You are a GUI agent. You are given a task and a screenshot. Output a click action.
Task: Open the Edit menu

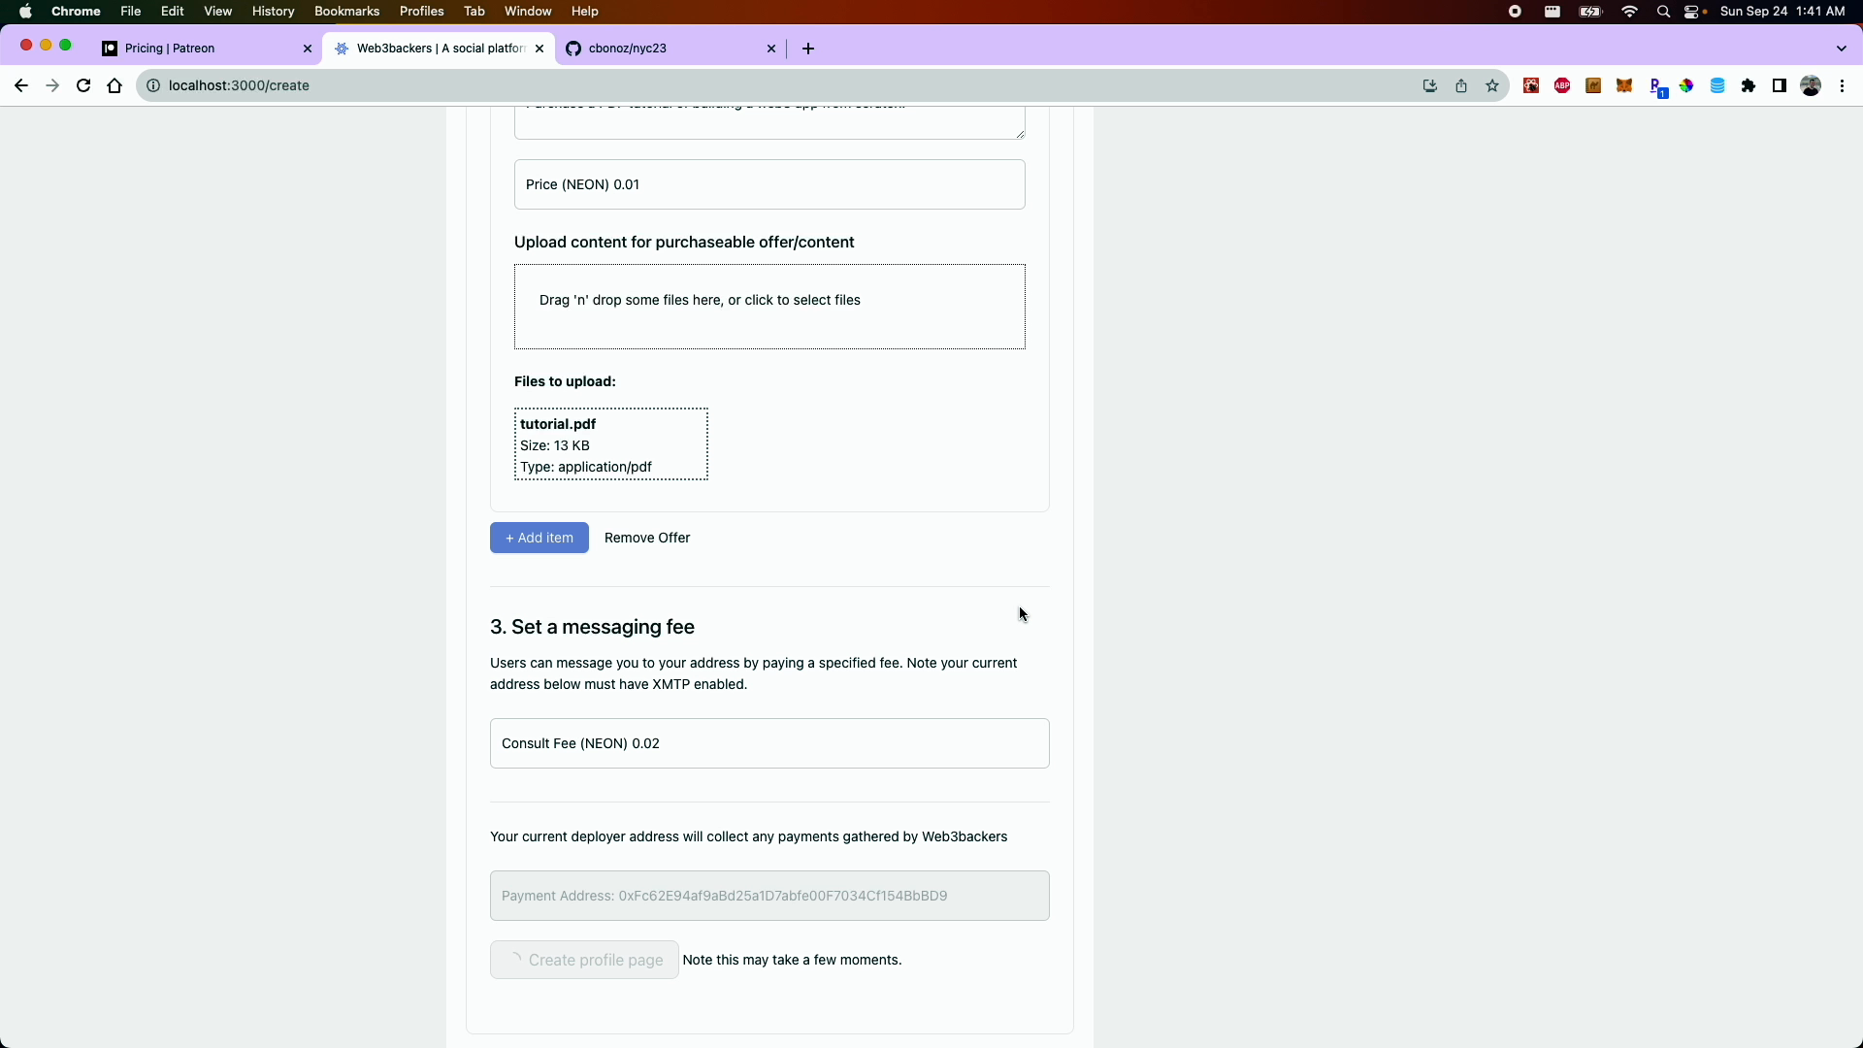[x=173, y=12]
